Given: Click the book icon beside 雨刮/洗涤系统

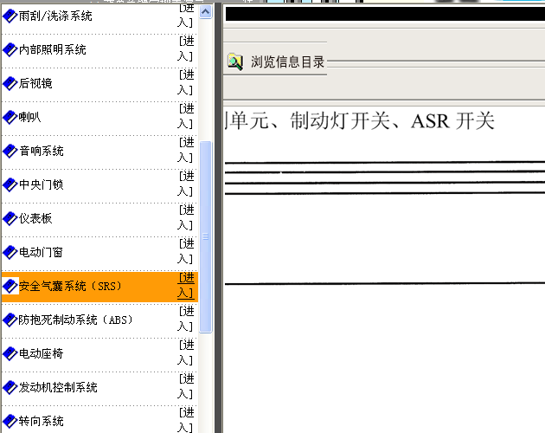Looking at the screenshot, I should [10, 16].
